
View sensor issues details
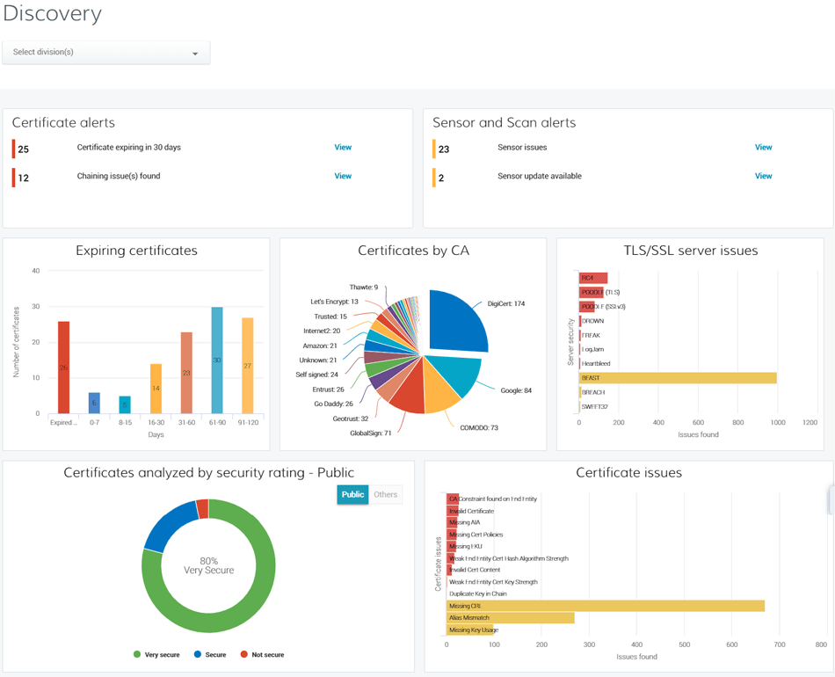click(x=763, y=147)
